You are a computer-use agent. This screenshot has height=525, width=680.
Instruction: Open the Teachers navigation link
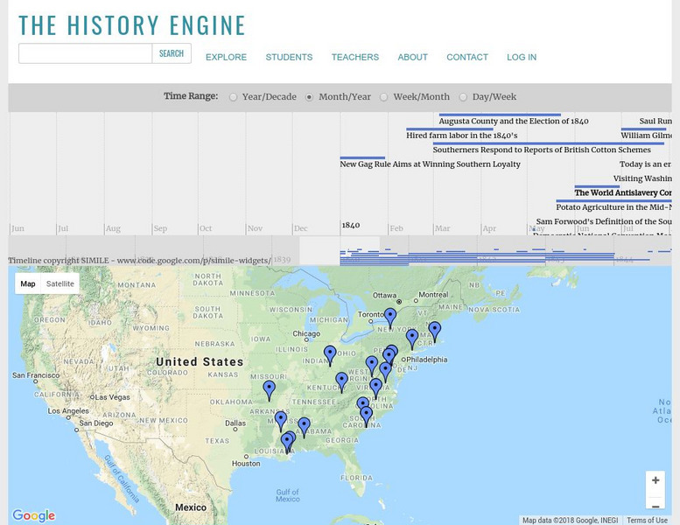(x=354, y=58)
